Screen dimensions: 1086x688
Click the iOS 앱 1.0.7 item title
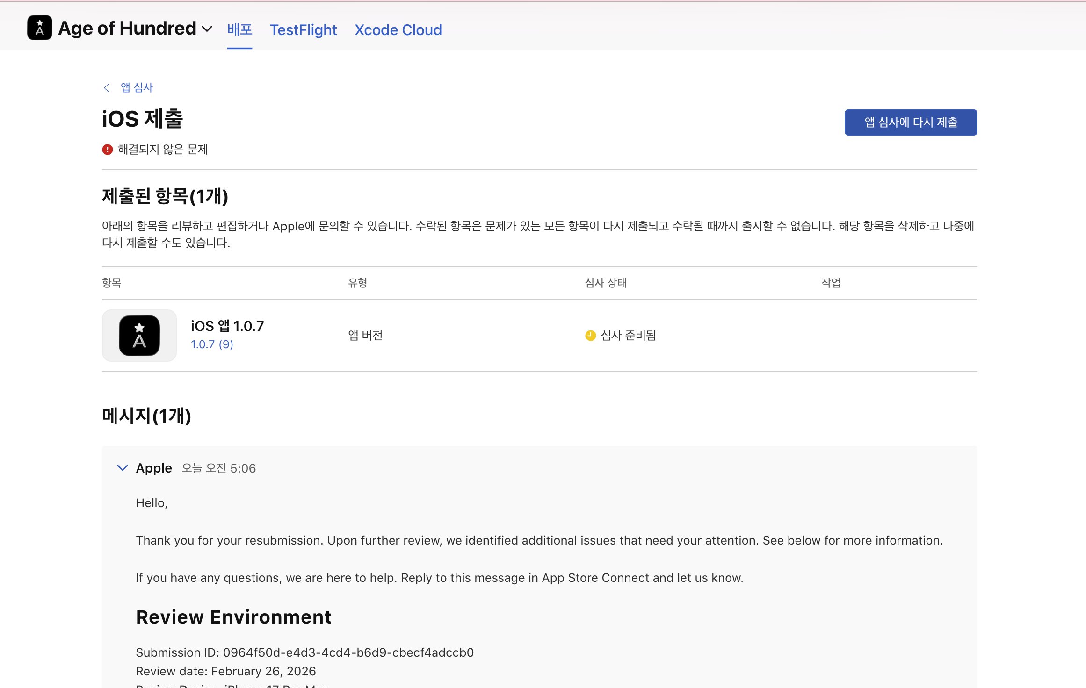tap(227, 326)
